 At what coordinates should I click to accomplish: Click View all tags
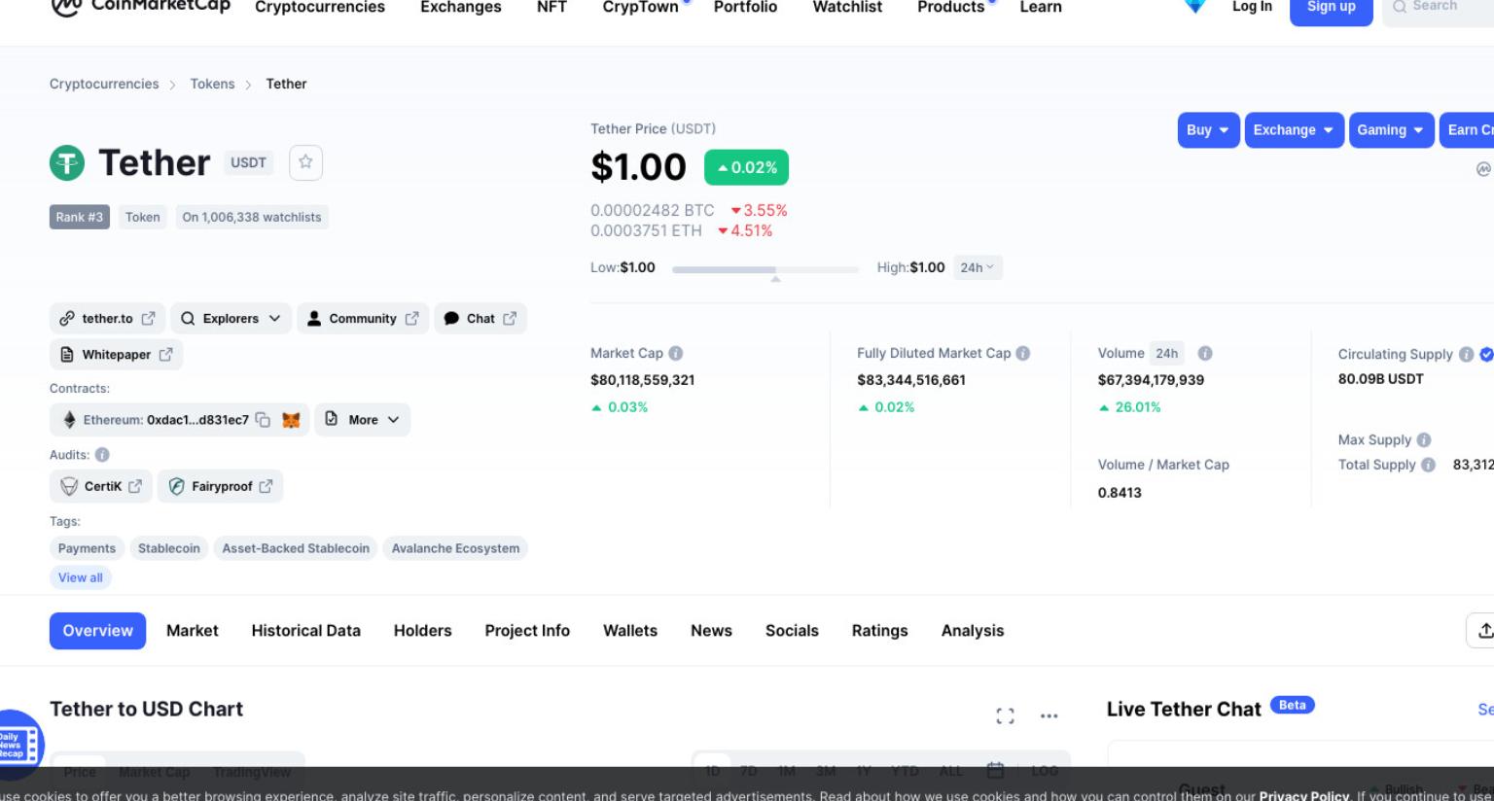pyautogui.click(x=81, y=577)
